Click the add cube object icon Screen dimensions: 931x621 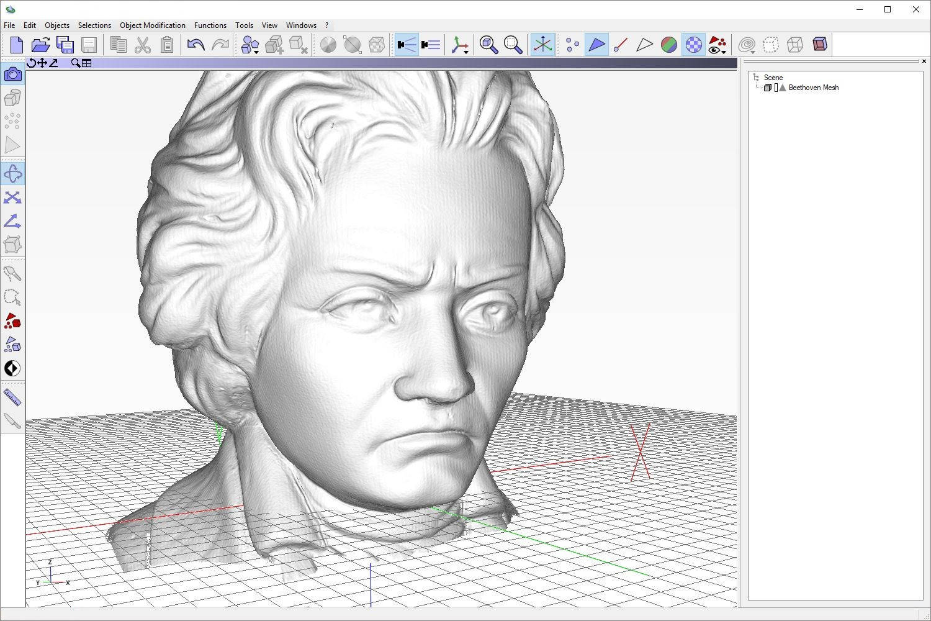pos(274,45)
